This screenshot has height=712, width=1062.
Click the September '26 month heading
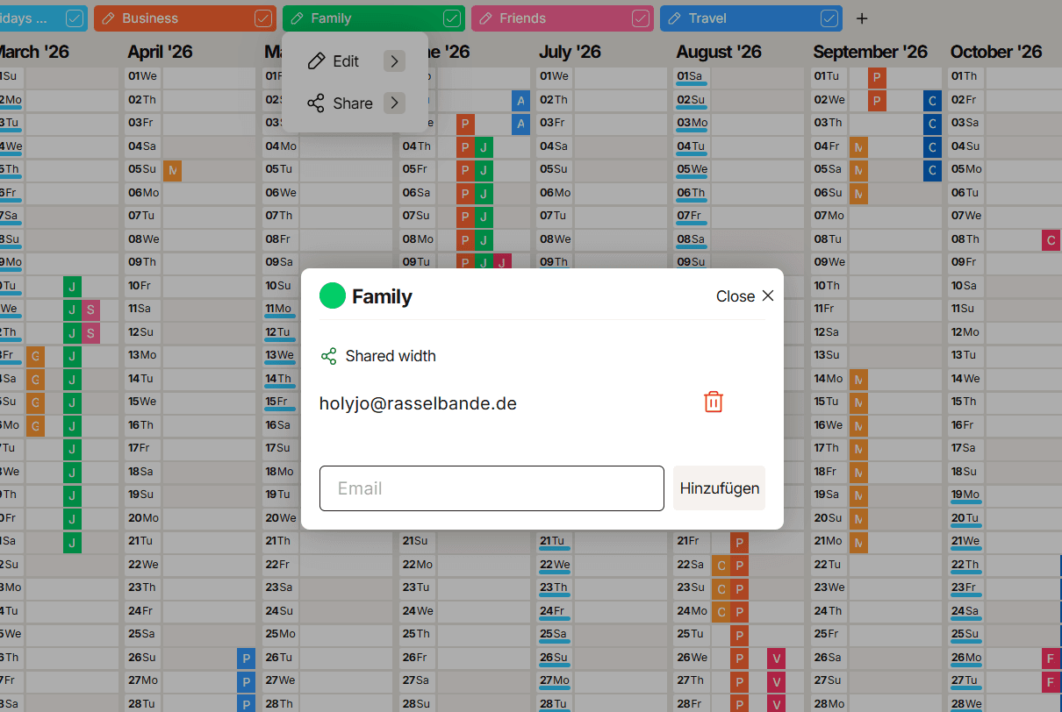pyautogui.click(x=870, y=52)
